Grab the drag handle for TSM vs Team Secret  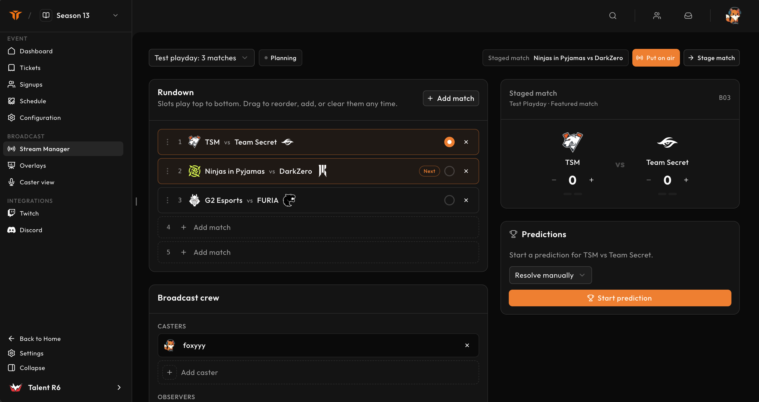167,142
